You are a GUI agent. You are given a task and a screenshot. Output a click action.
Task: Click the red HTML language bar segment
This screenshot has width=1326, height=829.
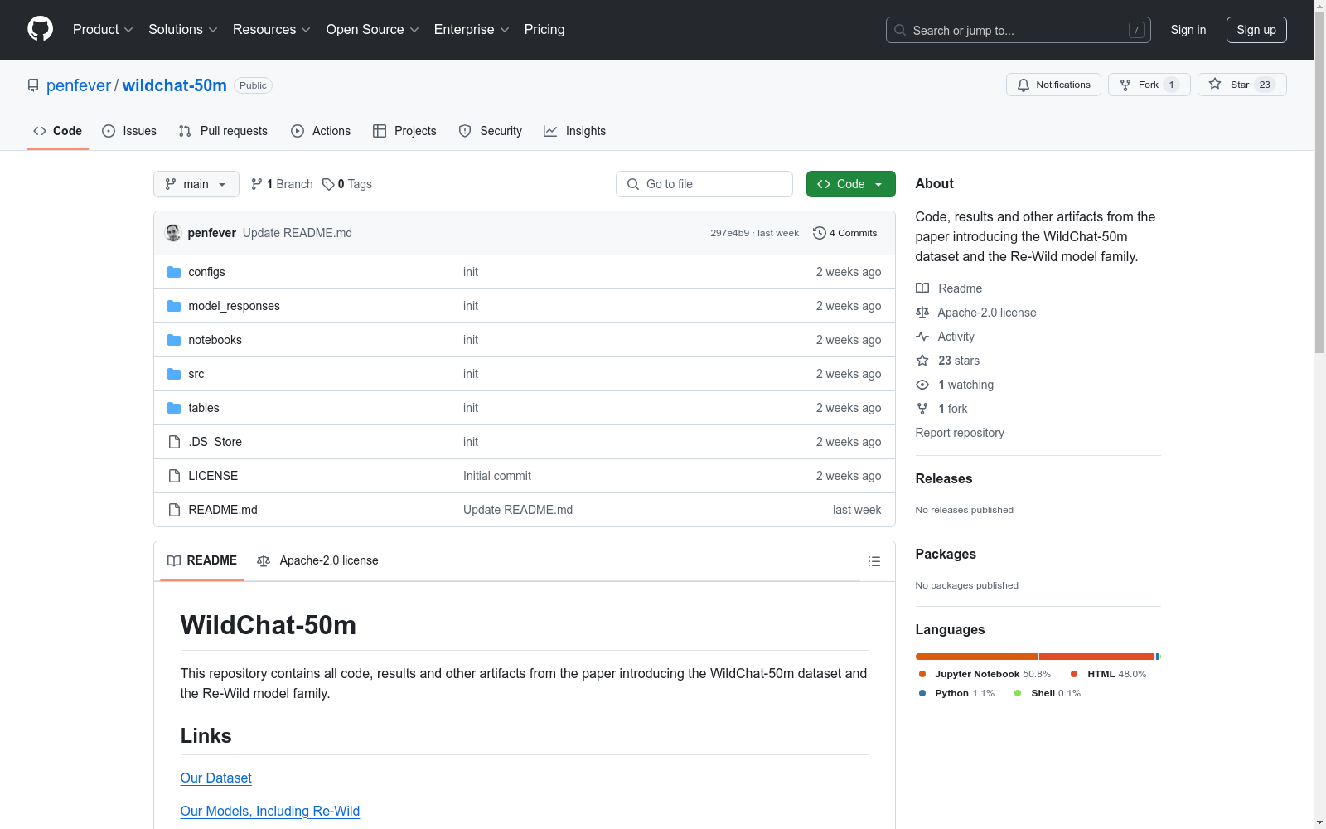tap(1096, 657)
